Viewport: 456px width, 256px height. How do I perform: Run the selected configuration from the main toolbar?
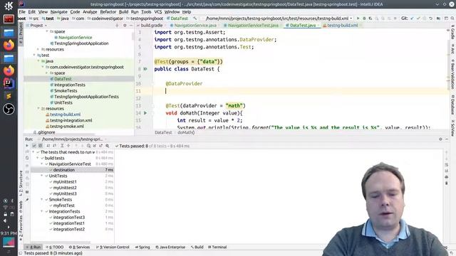(358, 18)
